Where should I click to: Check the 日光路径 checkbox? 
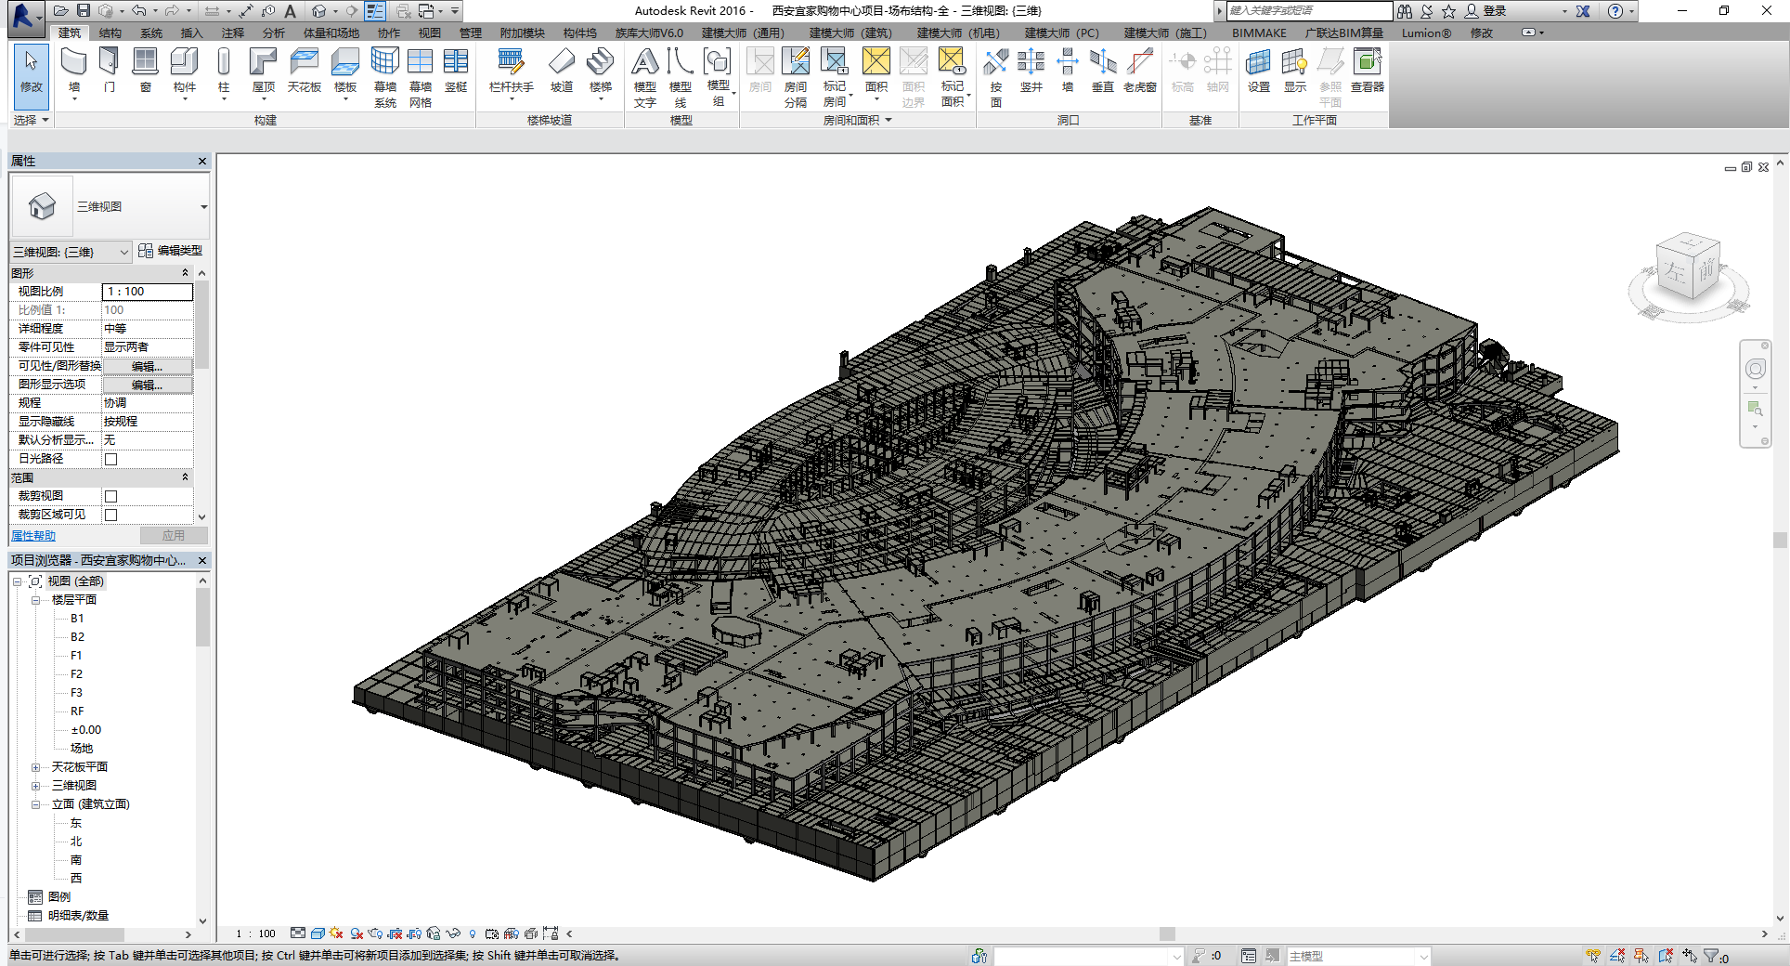(x=111, y=459)
